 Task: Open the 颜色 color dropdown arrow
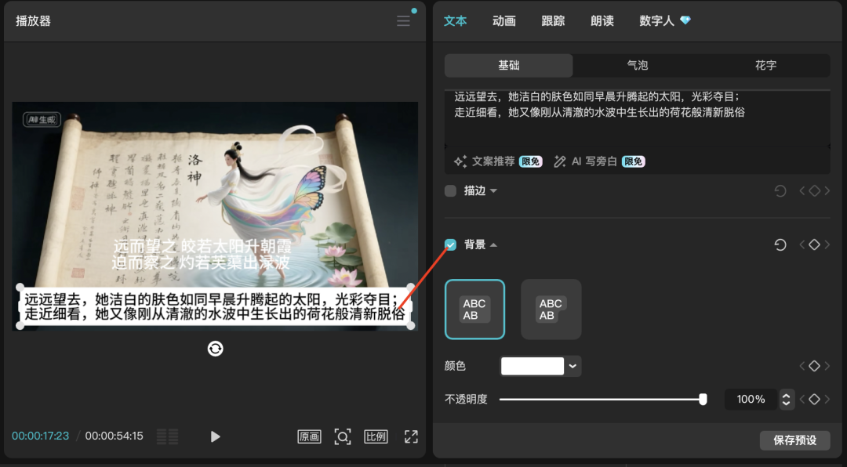coord(572,365)
